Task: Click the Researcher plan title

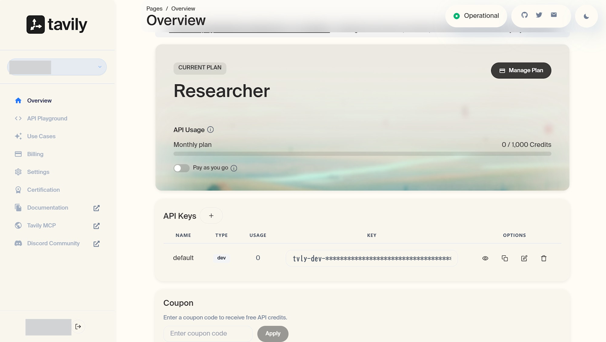Action: (x=221, y=91)
